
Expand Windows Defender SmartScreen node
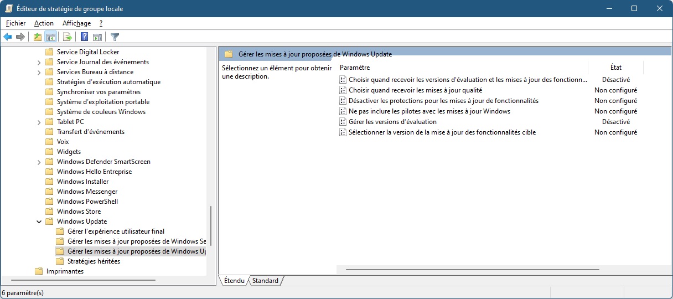39,162
